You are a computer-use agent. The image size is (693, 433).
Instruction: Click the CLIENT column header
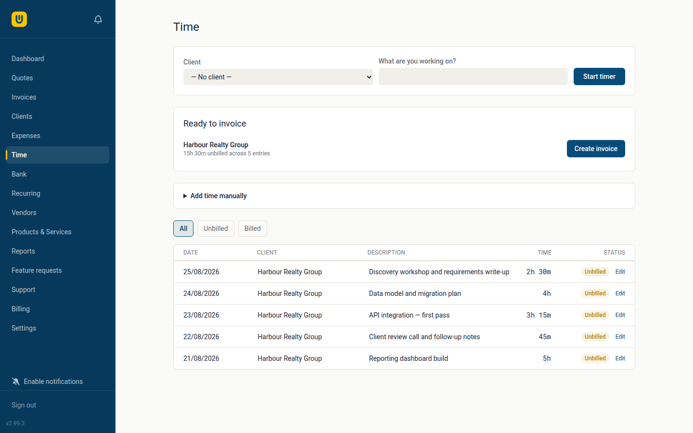tap(267, 253)
